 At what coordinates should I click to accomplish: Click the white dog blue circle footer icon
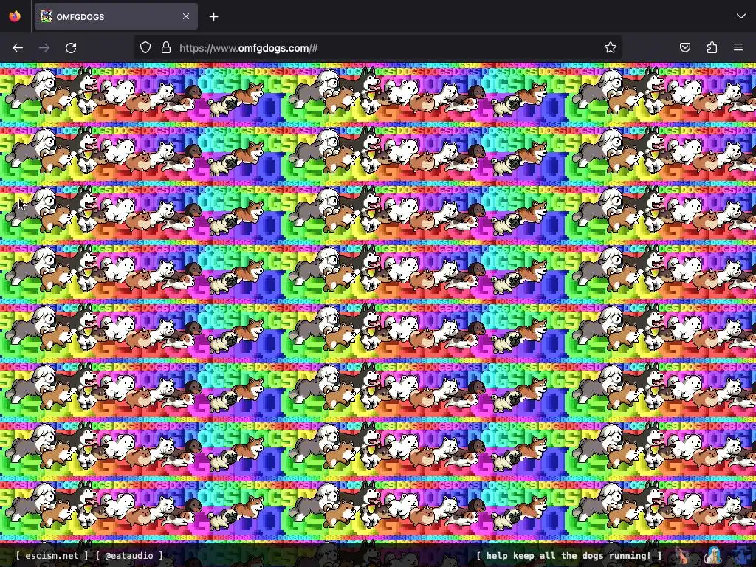713,556
